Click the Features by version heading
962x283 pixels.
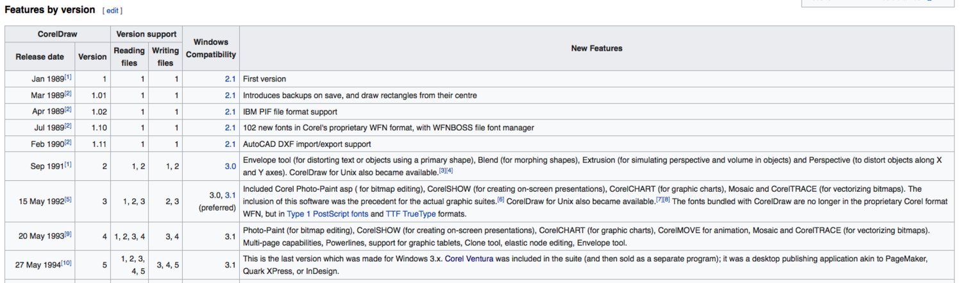50,10
